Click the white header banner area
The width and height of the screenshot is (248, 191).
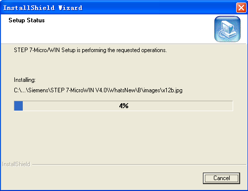pos(107,29)
